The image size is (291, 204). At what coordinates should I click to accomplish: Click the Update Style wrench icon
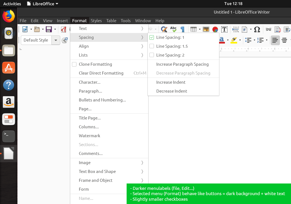pyautogui.click(x=65, y=40)
